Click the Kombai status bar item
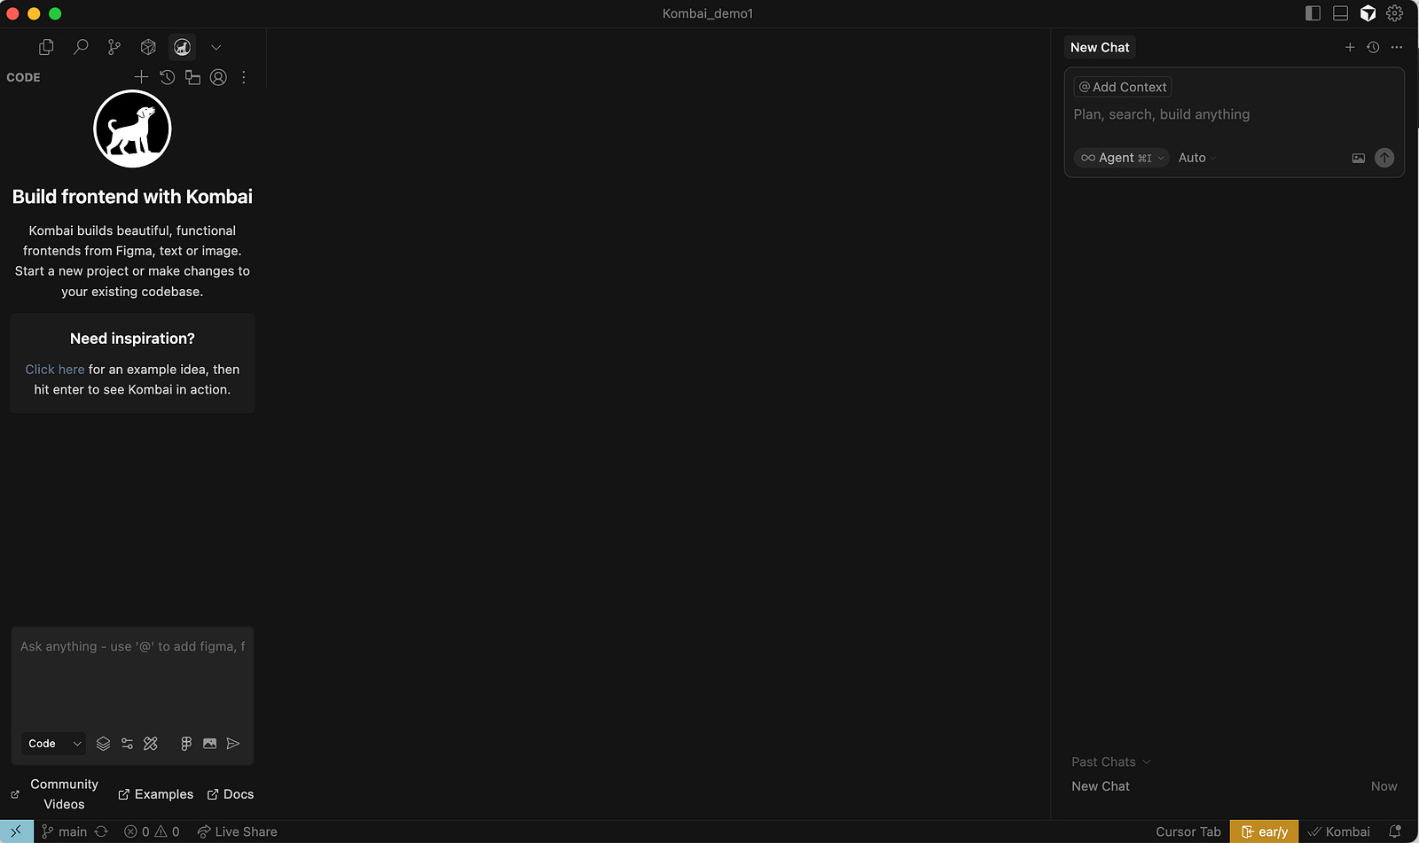 click(1339, 831)
